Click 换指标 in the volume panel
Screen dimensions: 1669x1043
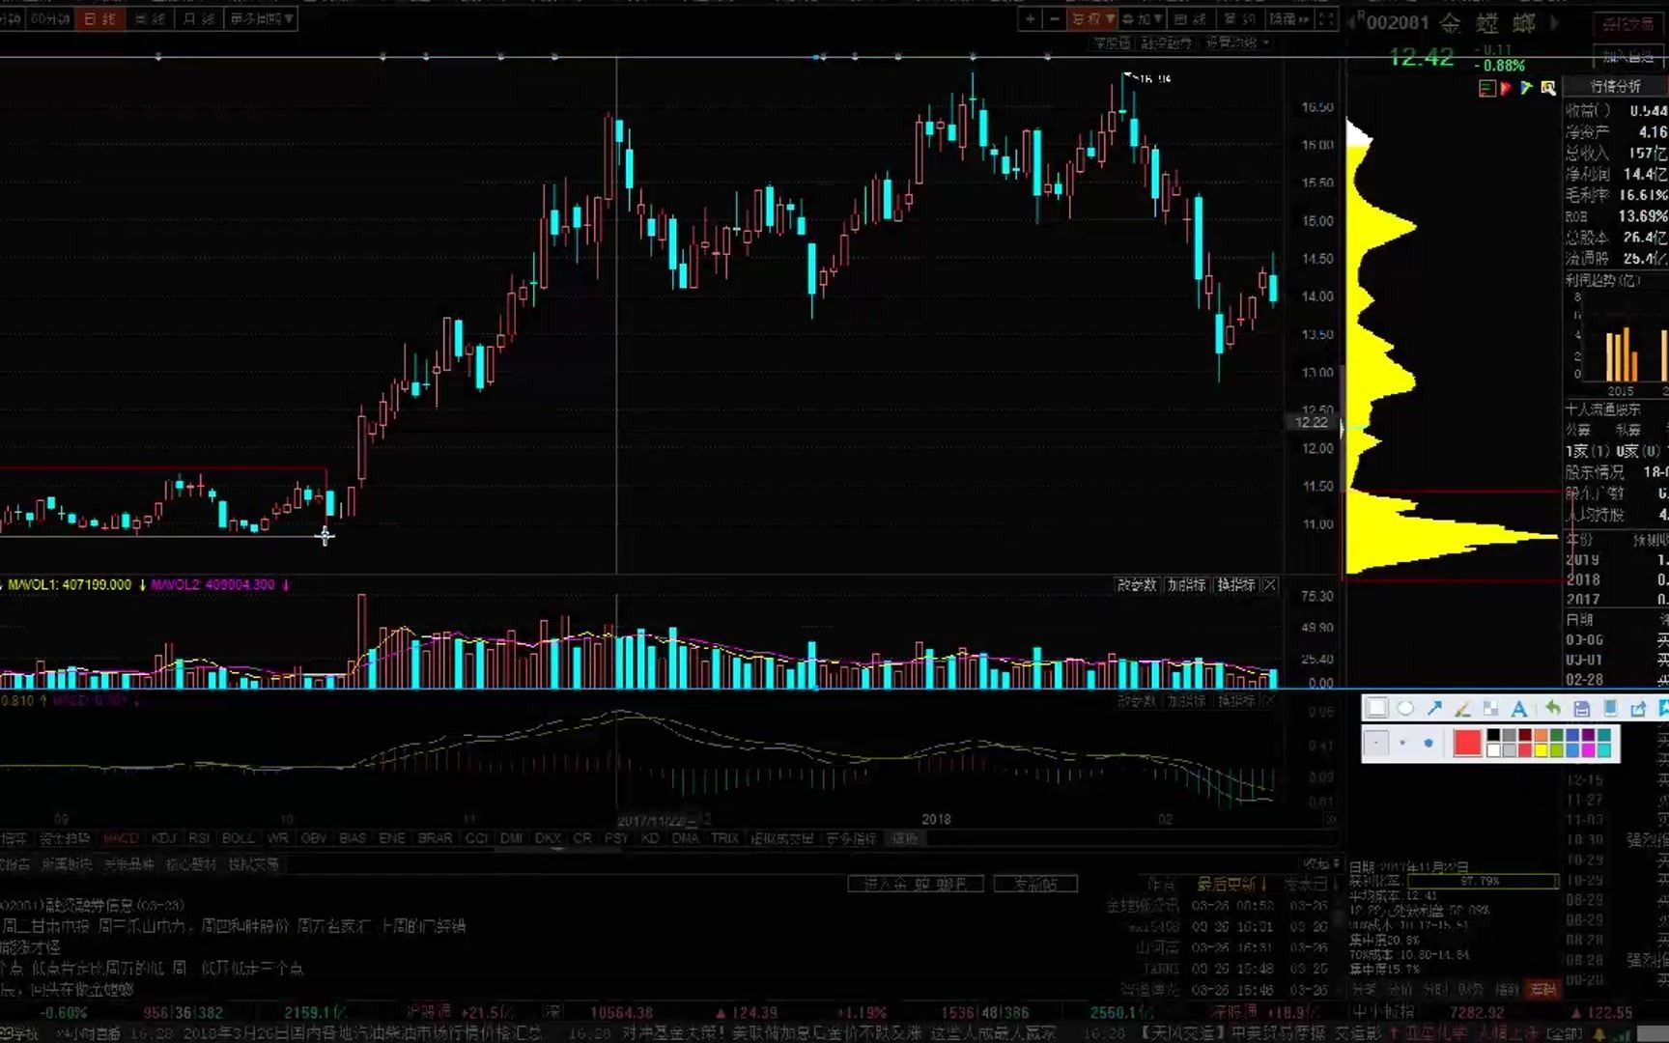tap(1236, 585)
